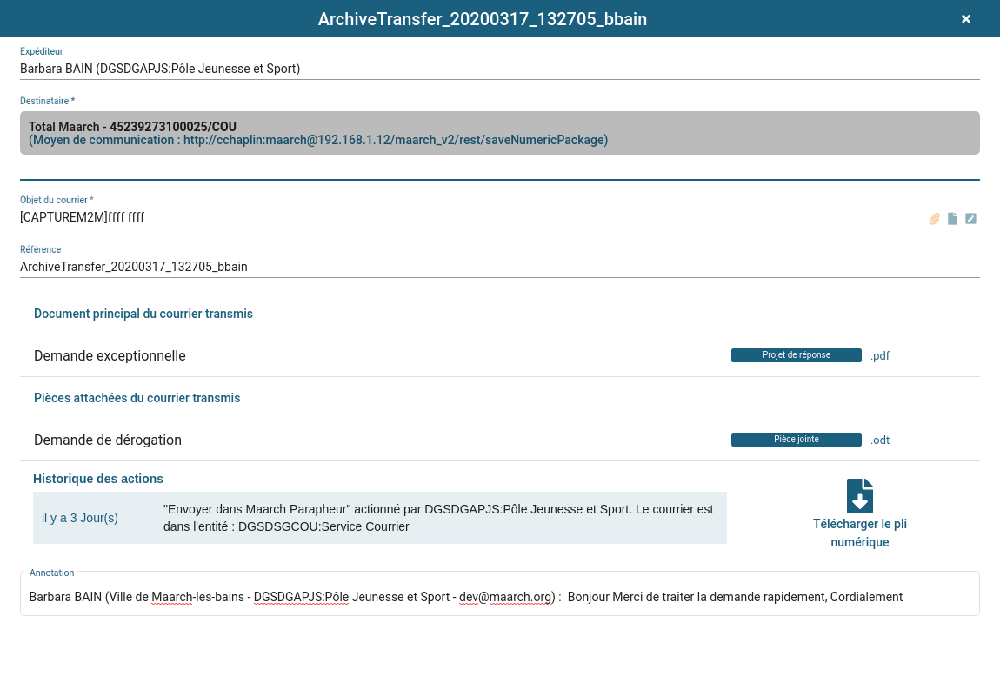This screenshot has height=682, width=1000.
Task: Click the Annotation text area
Action: click(x=499, y=597)
